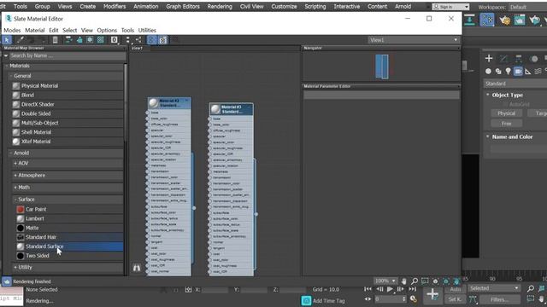Click the Filters... button

point(499,299)
